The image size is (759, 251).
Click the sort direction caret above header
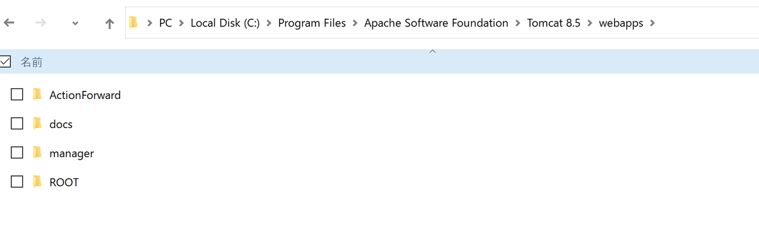(x=433, y=51)
